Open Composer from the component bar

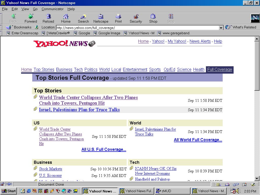[x=253, y=184]
